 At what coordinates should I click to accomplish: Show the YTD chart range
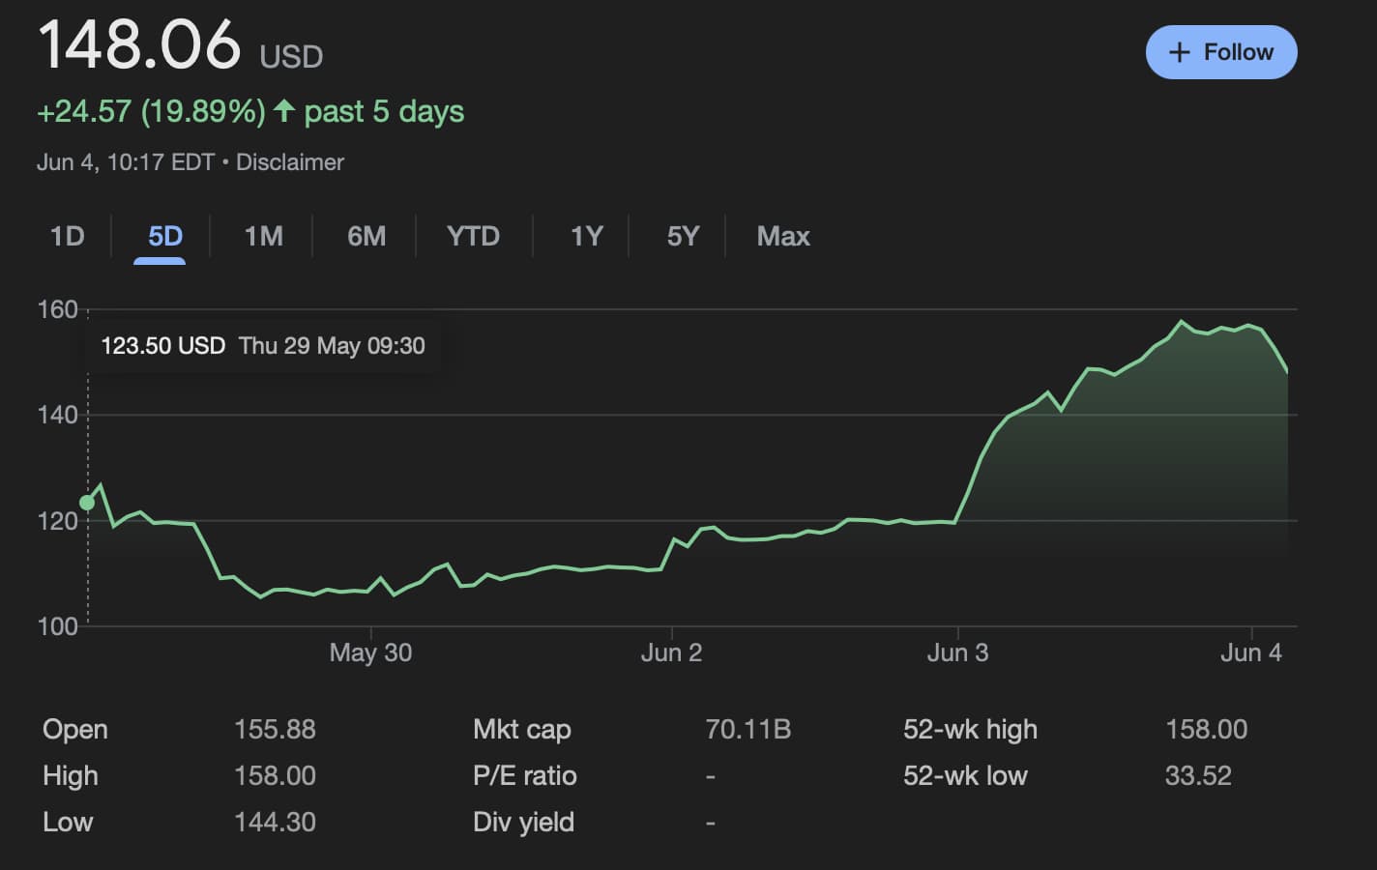click(473, 236)
